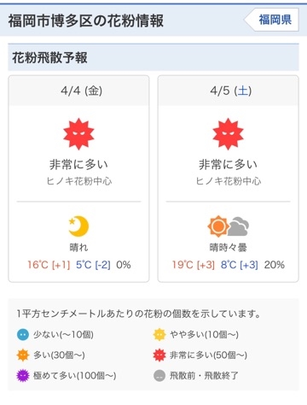Click the crescent moon weather icon
307x405 pixels.
coord(78,226)
